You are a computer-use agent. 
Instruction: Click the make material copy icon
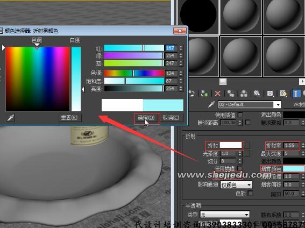point(231,94)
